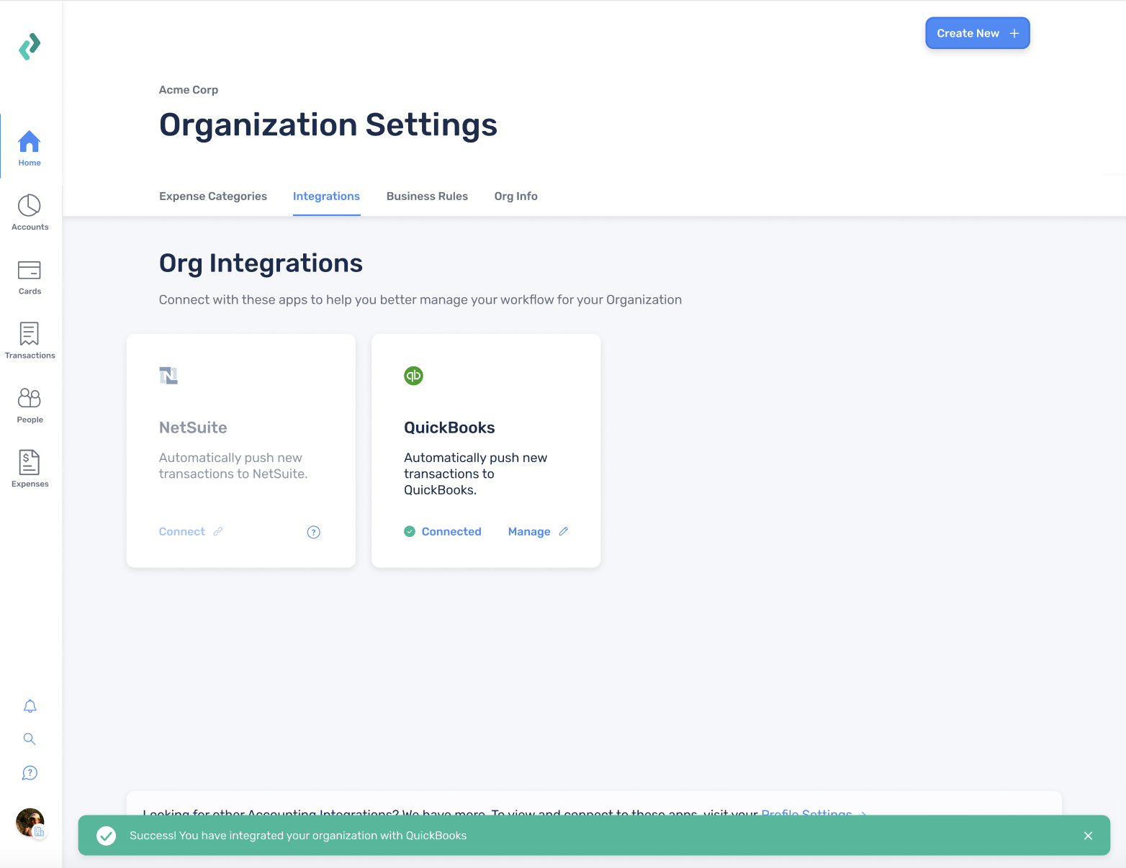Select the Integrations tab
Screen dimensions: 1126x868
pyautogui.click(x=326, y=196)
